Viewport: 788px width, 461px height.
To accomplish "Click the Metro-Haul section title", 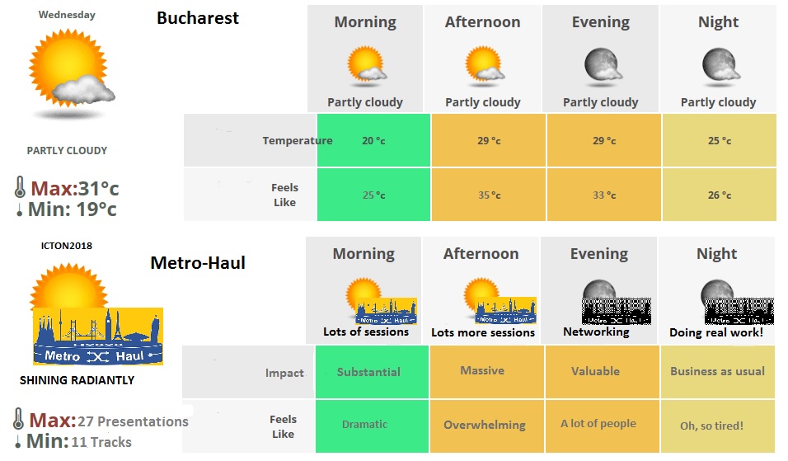I will click(x=198, y=264).
